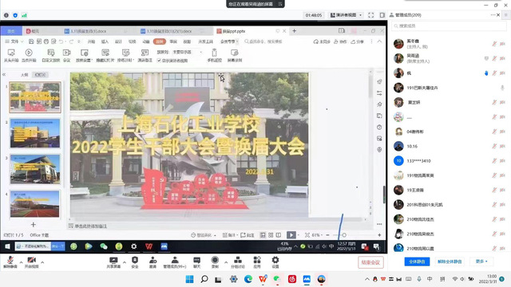The width and height of the screenshot is (511, 287).
Task: Turn on the camera video
Action: 32,262
